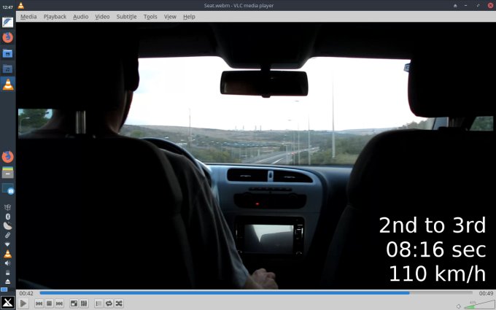Click the VLC cone icon in title bar

click(21, 5)
